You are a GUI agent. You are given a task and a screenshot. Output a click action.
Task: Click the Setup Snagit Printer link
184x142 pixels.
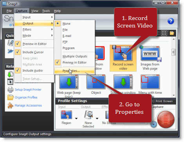(28, 89)
